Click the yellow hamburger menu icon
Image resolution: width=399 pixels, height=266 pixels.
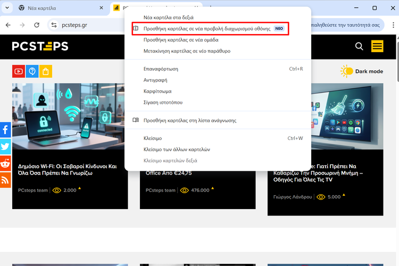coord(377,46)
